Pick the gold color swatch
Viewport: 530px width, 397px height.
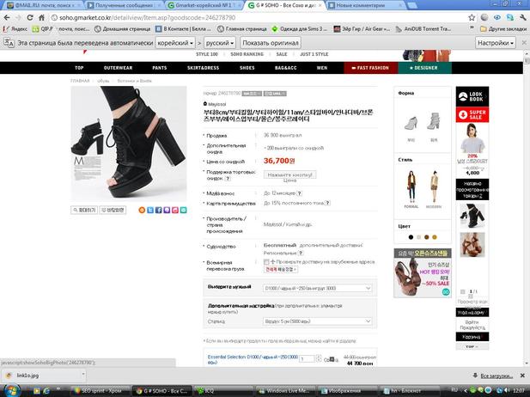tap(435, 237)
